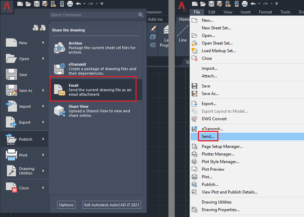Click Undo arrow in left window quick access toolbar
Screen dimensions: 304x217
tap(79, 4)
